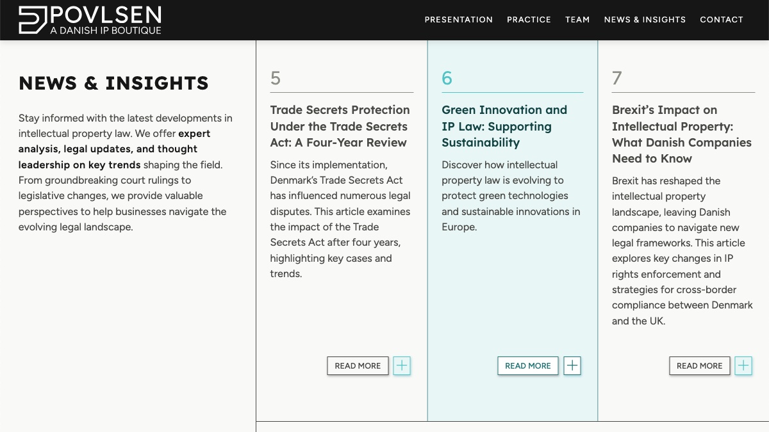769x432 pixels.
Task: Open Green Innovation and IP Law title
Action: click(504, 126)
